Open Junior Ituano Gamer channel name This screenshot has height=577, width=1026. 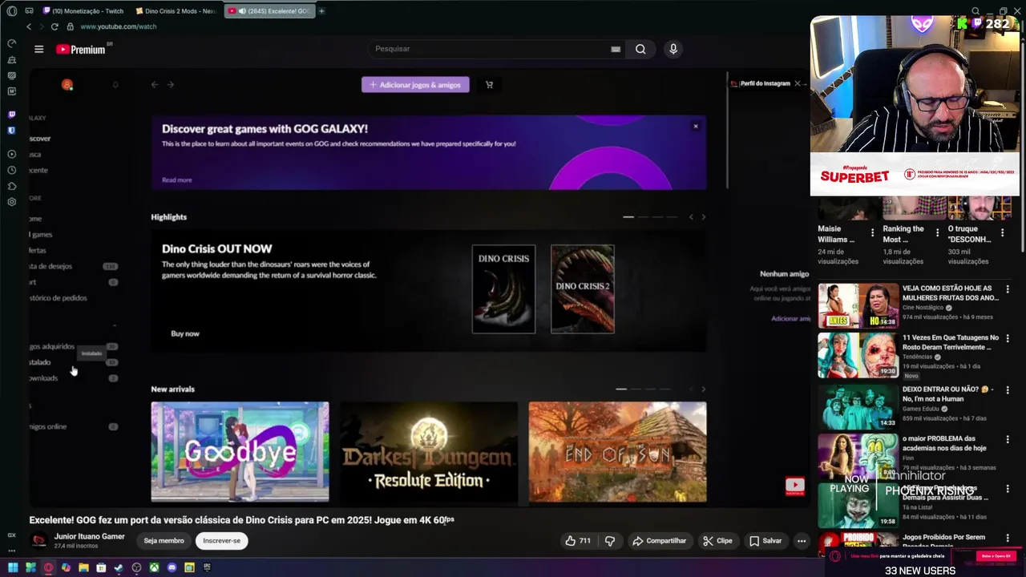click(89, 536)
